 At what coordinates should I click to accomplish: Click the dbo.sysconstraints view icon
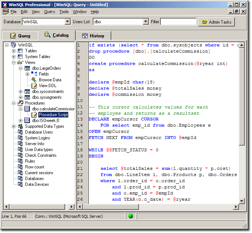click(x=27, y=91)
